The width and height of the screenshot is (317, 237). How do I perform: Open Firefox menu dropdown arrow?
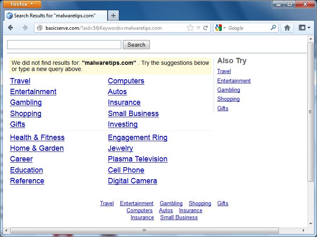point(32,4)
